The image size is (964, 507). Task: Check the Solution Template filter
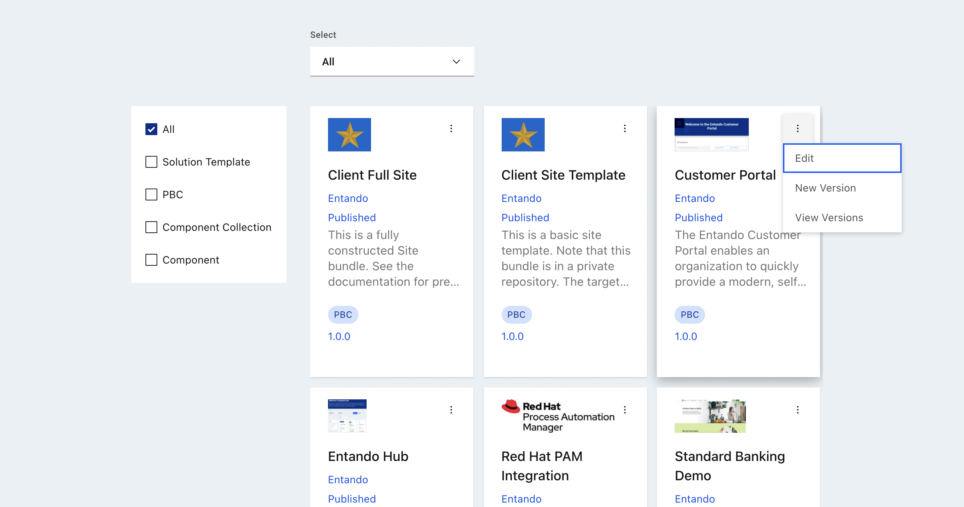(151, 162)
